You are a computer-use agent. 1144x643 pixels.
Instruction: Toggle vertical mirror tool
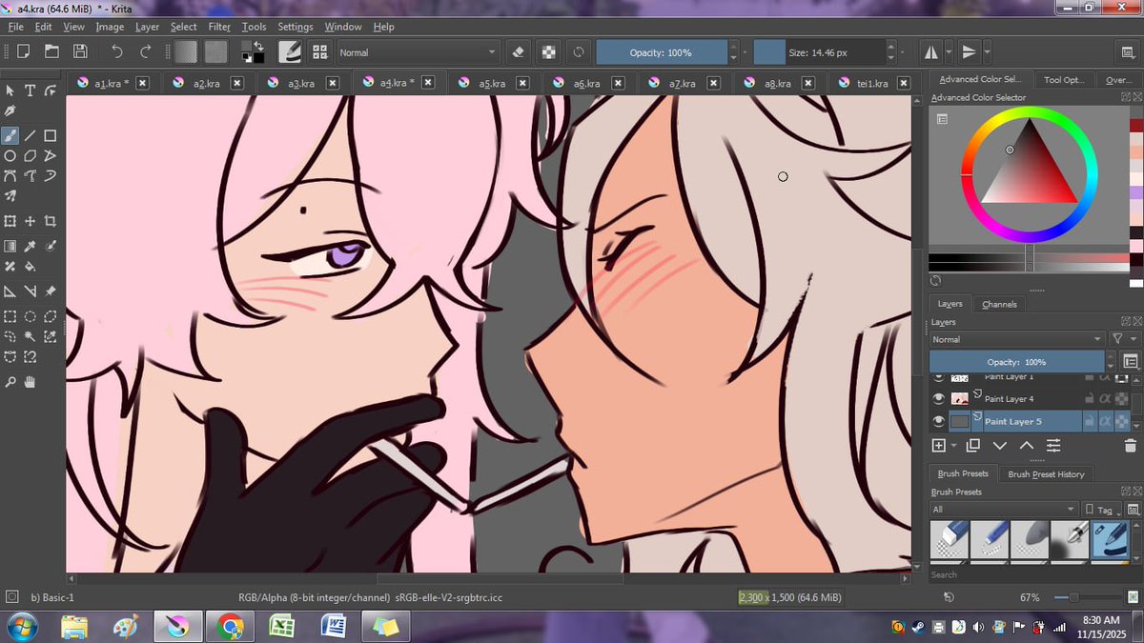coord(969,51)
